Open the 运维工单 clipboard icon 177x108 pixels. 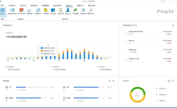(x=61, y=10)
